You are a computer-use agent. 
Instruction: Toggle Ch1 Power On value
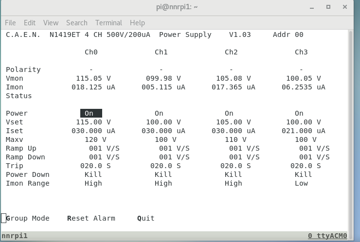point(159,113)
